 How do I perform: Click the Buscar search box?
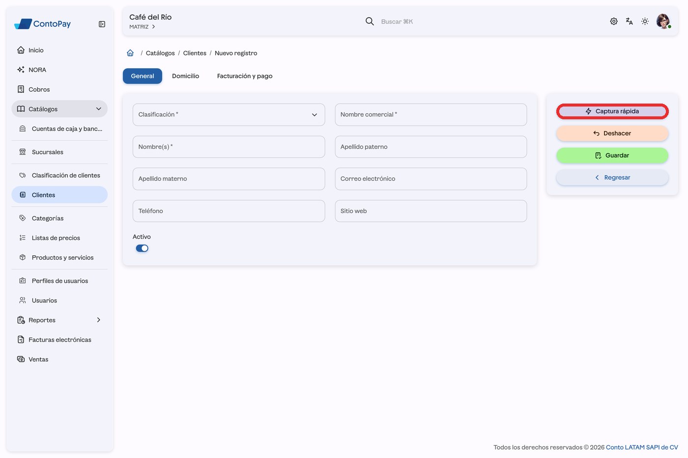click(397, 22)
